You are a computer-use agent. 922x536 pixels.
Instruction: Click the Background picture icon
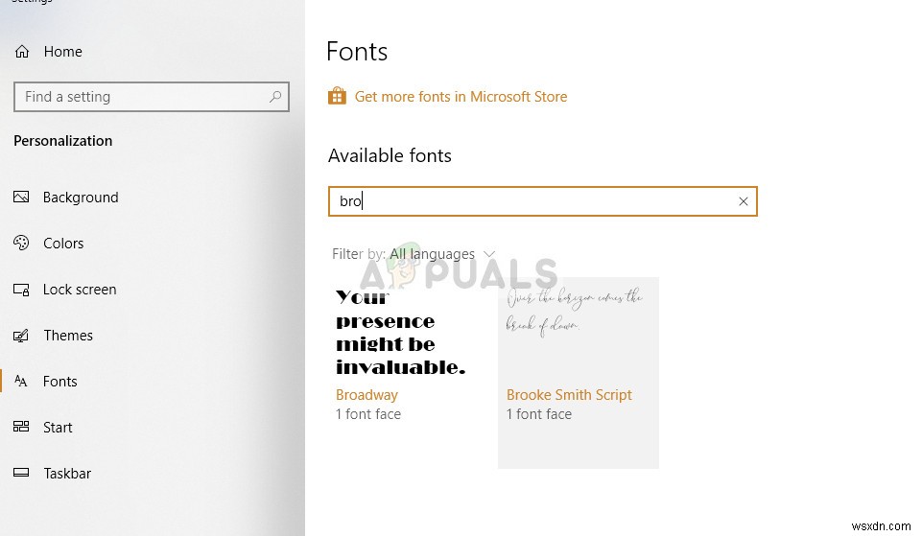coord(21,197)
